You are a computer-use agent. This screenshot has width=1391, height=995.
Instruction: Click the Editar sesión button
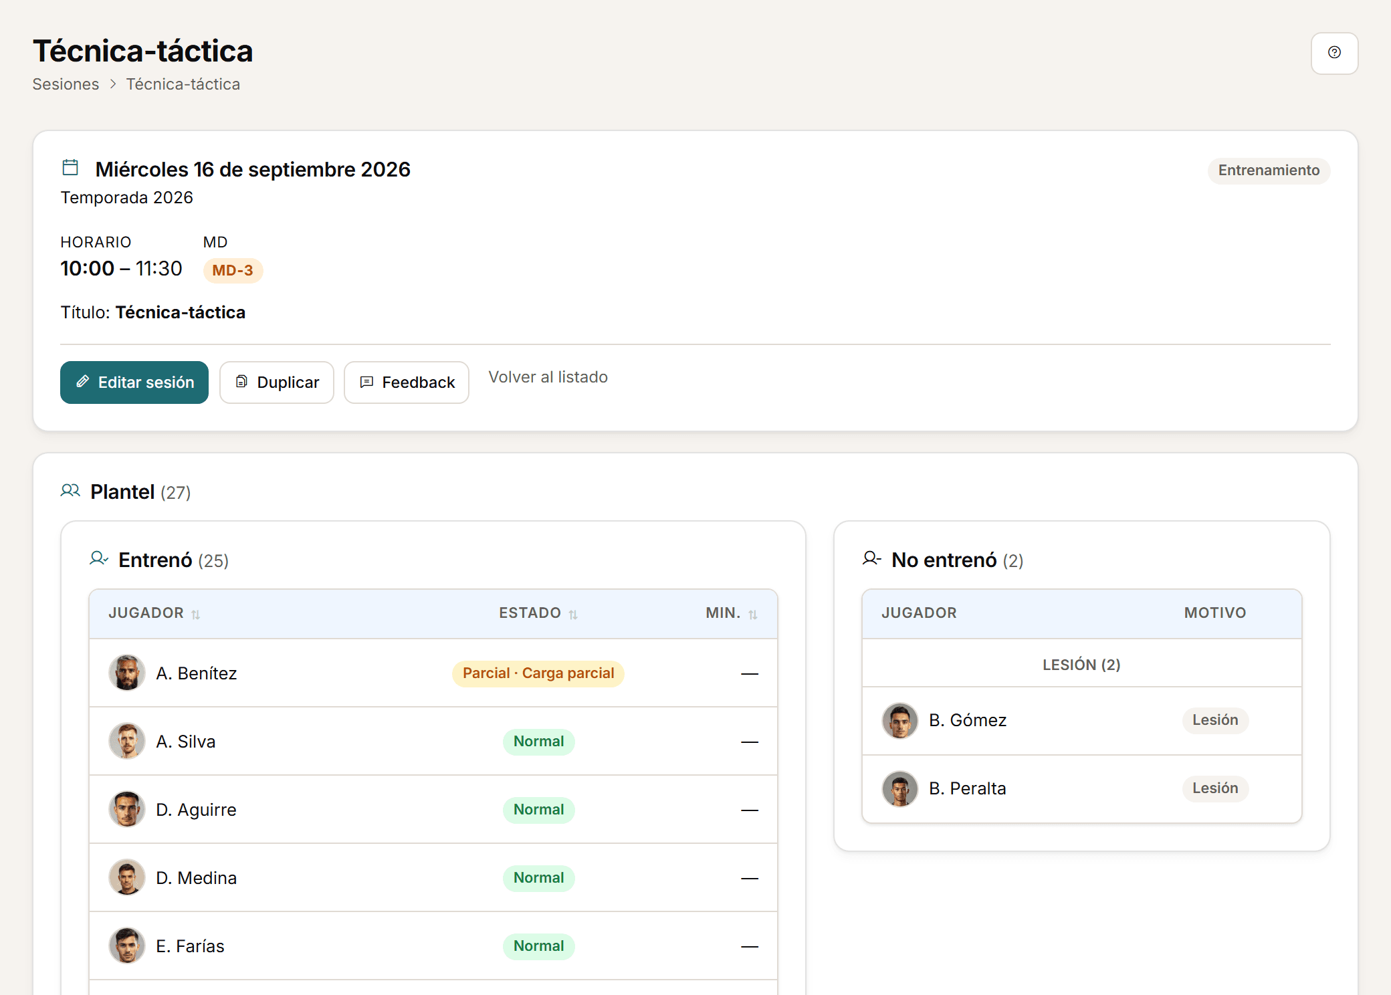click(x=134, y=382)
